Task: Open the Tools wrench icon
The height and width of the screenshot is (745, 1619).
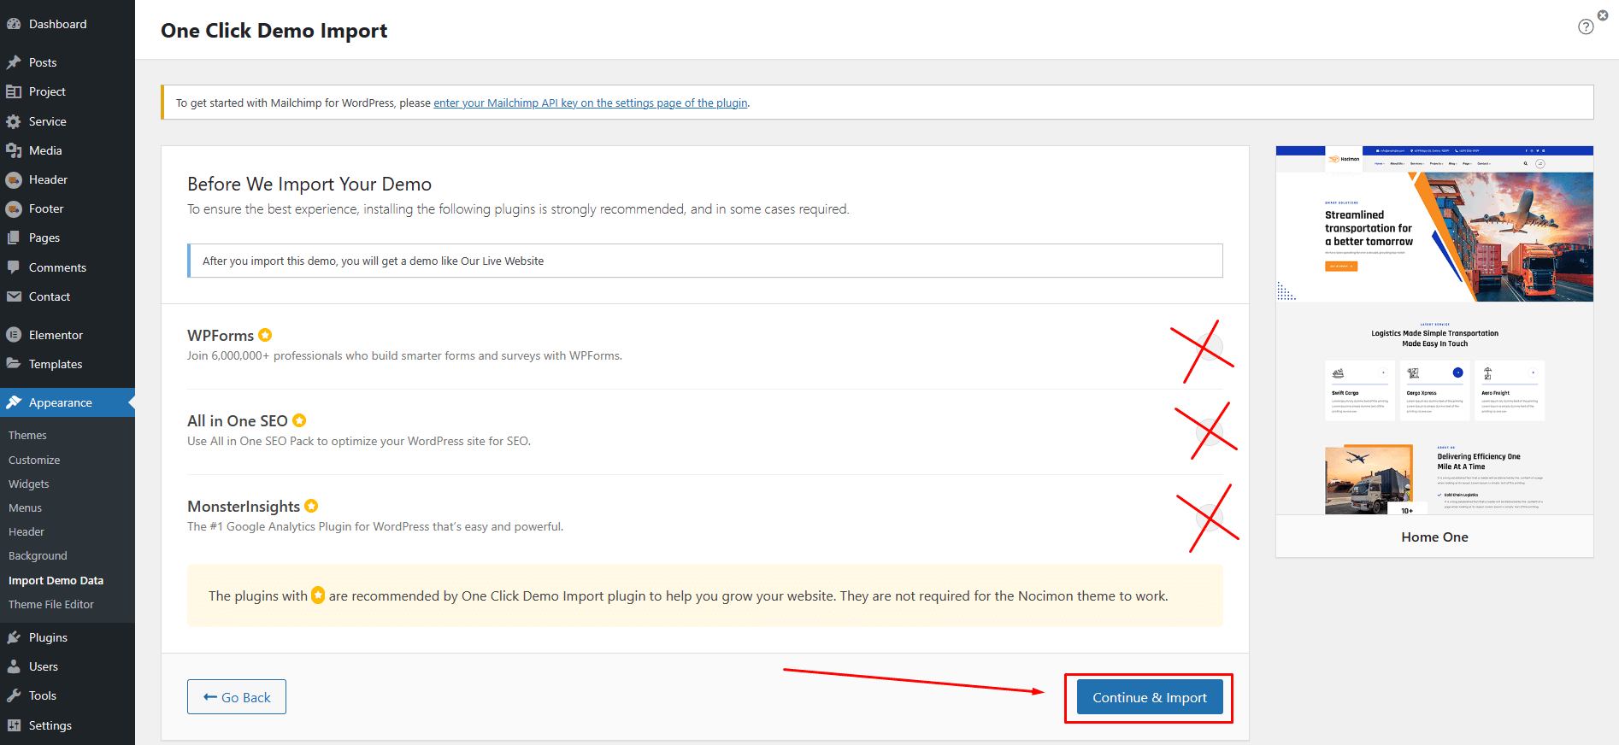Action: [x=14, y=695]
